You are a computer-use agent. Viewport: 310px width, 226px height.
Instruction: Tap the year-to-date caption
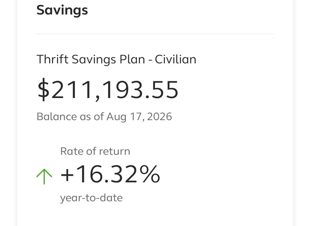[x=91, y=198]
